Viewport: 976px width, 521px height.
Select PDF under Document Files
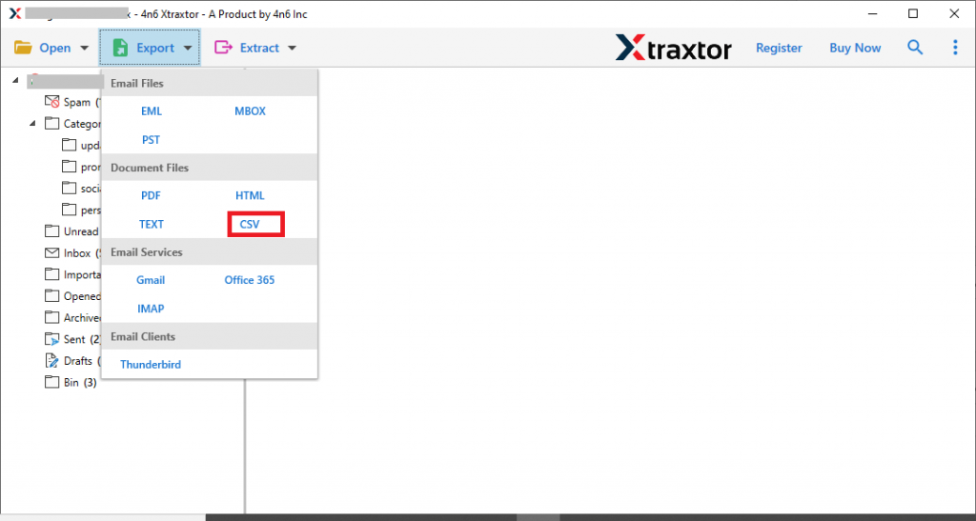click(151, 195)
